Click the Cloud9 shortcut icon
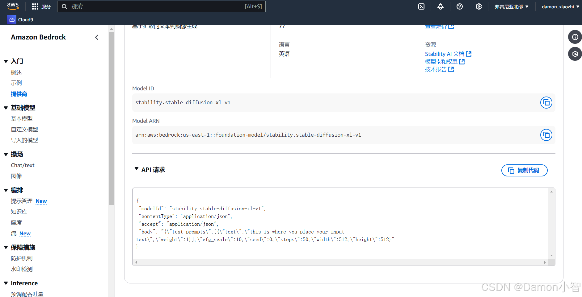Image resolution: width=582 pixels, height=297 pixels. pyautogui.click(x=12, y=20)
